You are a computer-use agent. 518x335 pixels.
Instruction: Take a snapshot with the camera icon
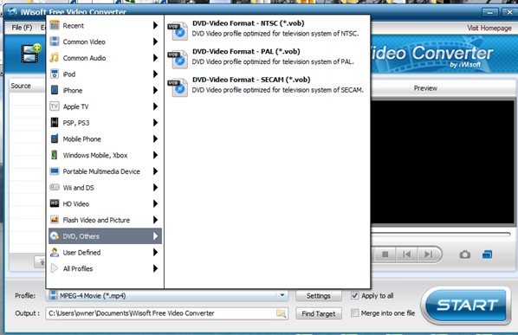465,254
